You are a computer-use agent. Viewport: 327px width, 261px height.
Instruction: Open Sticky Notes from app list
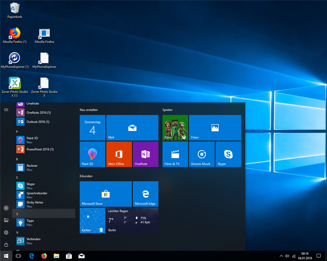(x=44, y=204)
